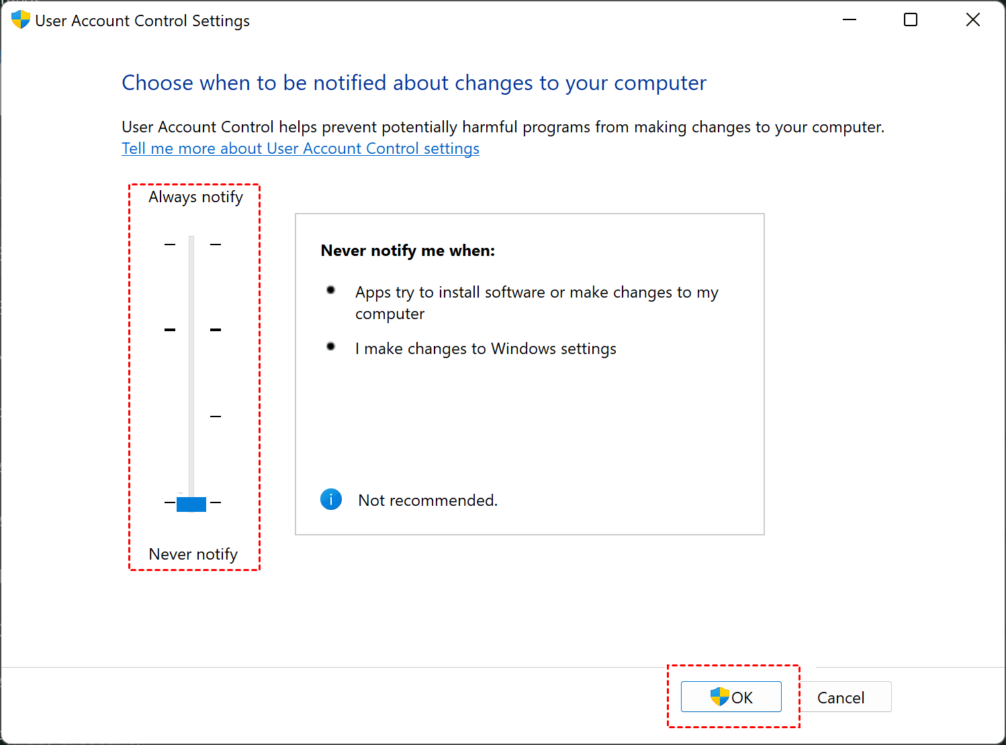Click the "Choose when to be notified" heading
Viewport: 1006px width, 745px height.
tap(414, 83)
